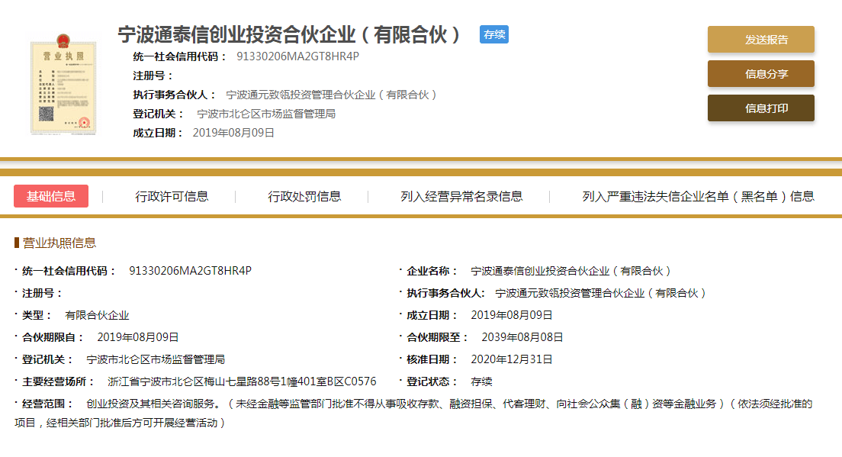Click the 信息打印 button
This screenshot has width=842, height=457.
pyautogui.click(x=760, y=108)
